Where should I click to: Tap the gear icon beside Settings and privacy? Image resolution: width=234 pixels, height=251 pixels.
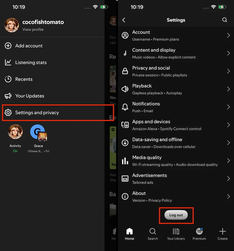[8, 112]
